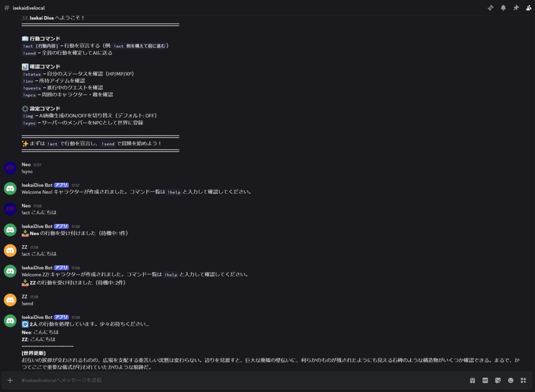Click the inbox tray emoji before Neo の行動

[x=25, y=233]
